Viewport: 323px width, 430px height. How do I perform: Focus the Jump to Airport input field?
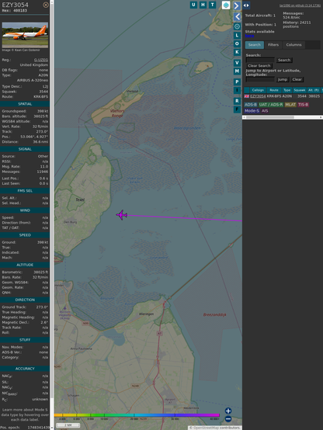260,79
